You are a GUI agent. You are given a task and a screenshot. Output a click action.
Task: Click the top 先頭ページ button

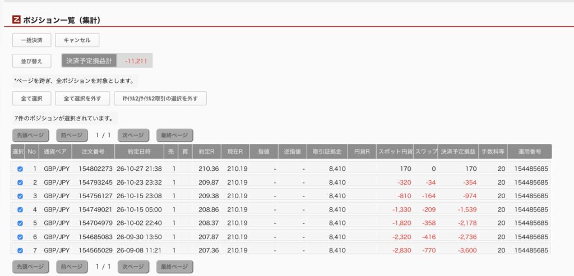click(31, 135)
